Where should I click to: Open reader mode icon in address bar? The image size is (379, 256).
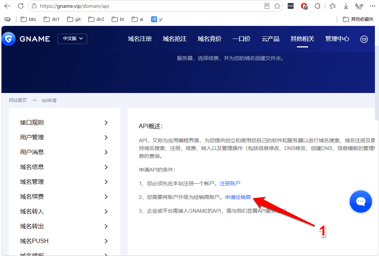[x=267, y=6]
